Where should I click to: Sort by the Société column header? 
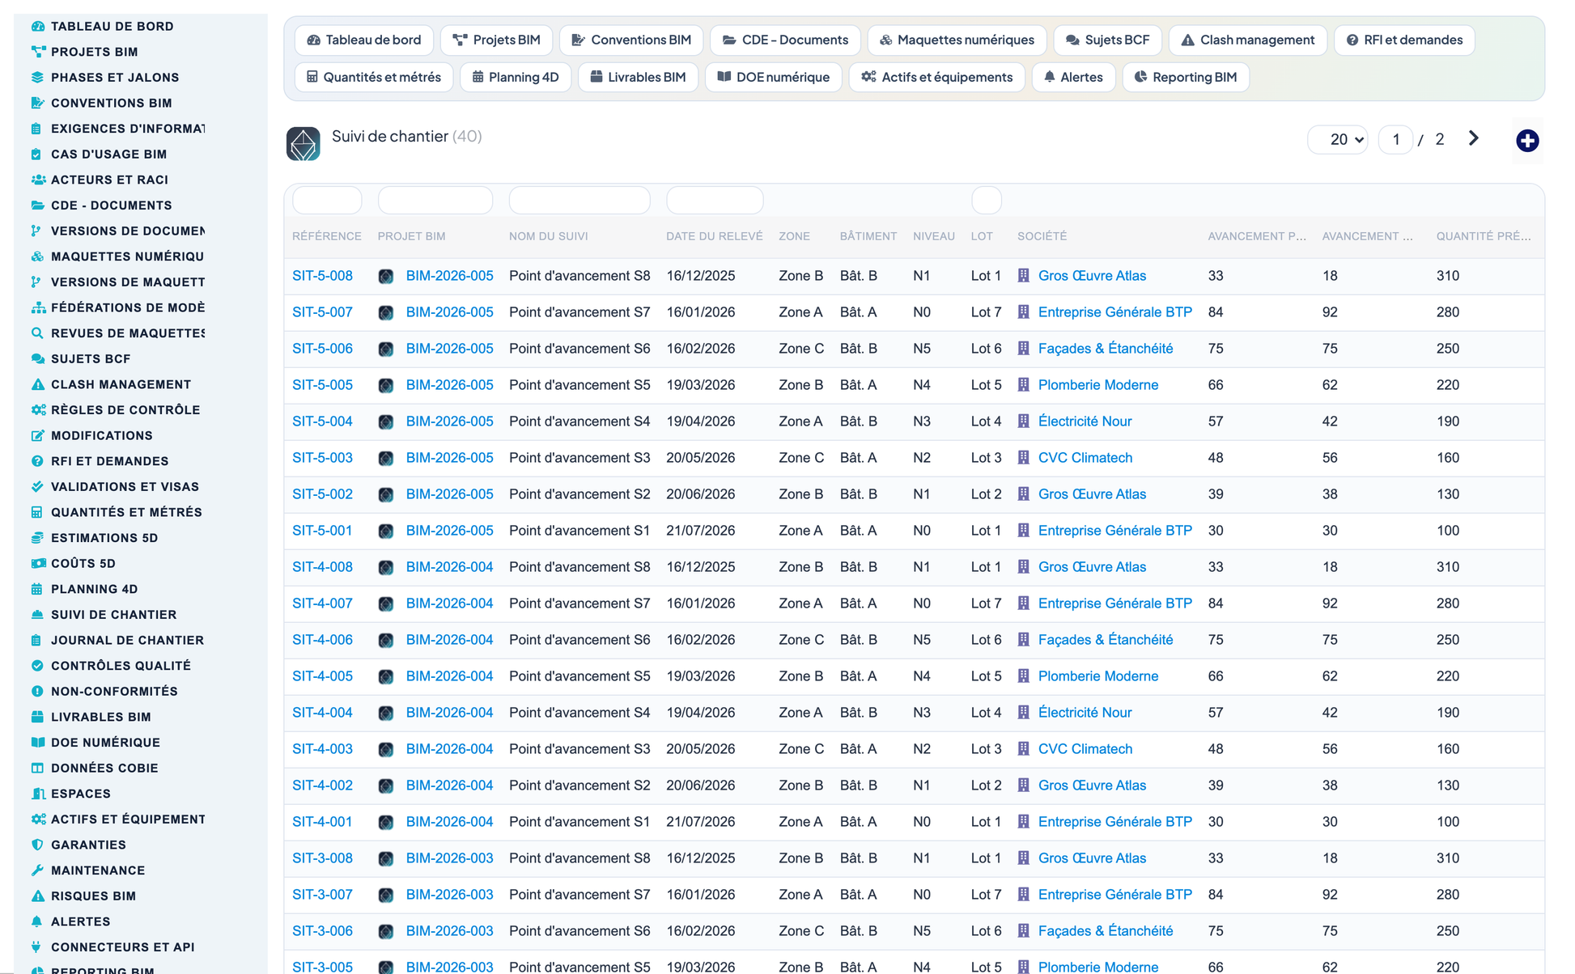coord(1042,236)
